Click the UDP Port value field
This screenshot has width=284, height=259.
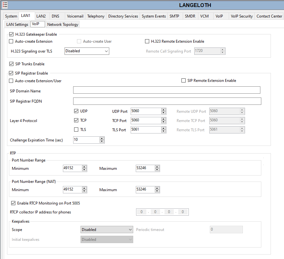[x=146, y=111]
